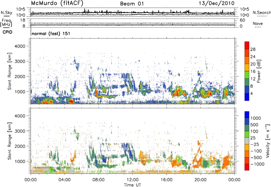Click the 'Power [dB]' colorbar title
Viewport: 271px width, 187px height.
coord(258,71)
